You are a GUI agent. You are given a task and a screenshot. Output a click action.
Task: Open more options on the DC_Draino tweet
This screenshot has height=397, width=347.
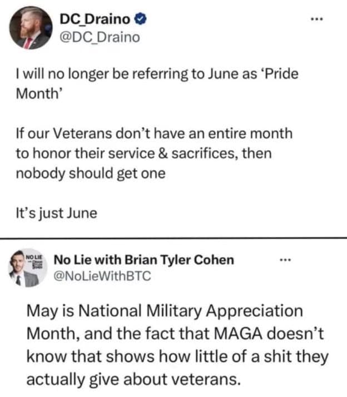point(318,19)
